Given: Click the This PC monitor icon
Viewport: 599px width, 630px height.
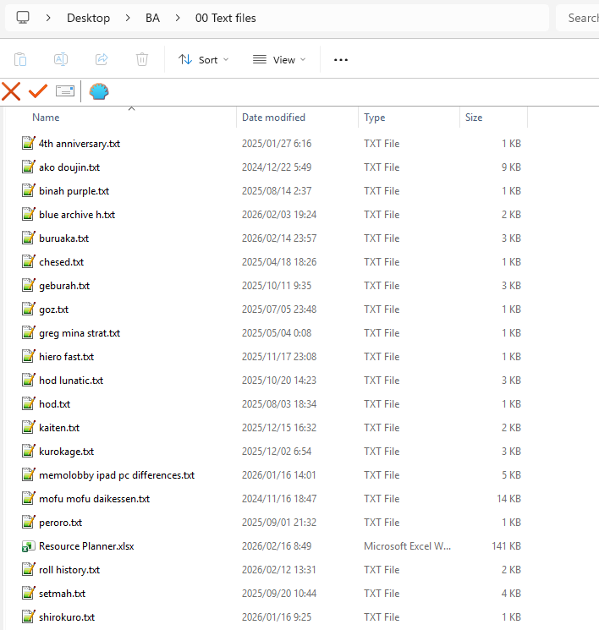Looking at the screenshot, I should tap(23, 18).
